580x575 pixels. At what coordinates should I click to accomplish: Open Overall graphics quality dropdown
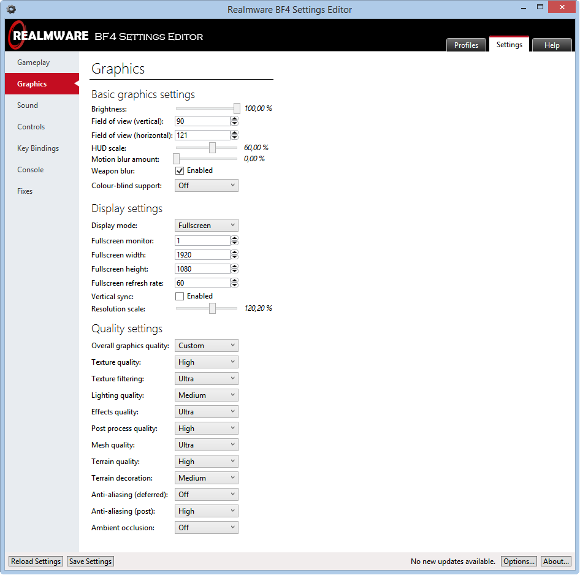[207, 345]
